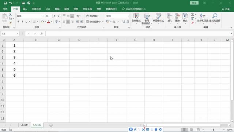Decrease decimal places
This screenshot has width=234, height=132.
(x=128, y=22)
